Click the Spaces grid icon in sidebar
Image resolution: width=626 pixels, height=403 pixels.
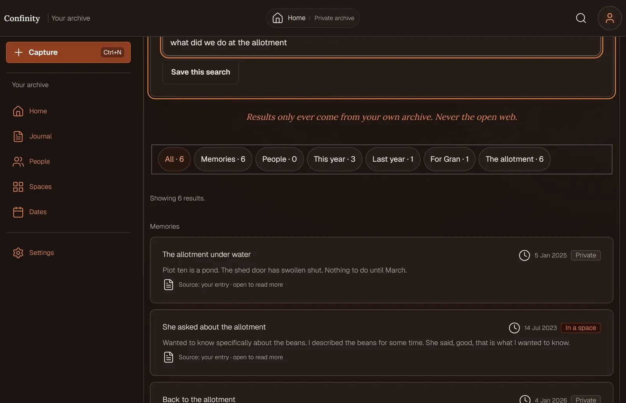[18, 187]
